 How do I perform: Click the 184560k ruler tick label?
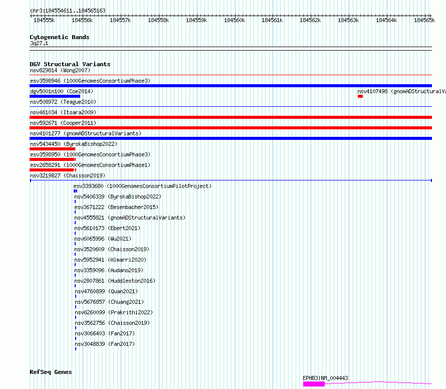click(x=235, y=20)
